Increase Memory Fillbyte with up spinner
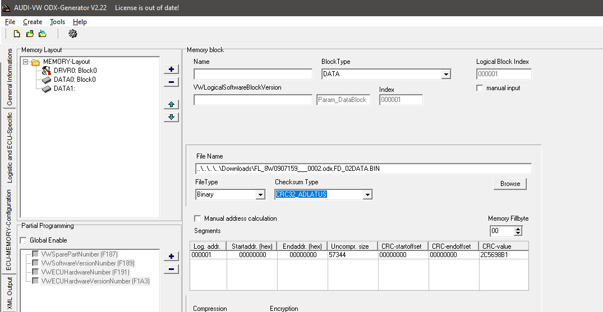Image resolution: width=603 pixels, height=312 pixels. [518, 229]
